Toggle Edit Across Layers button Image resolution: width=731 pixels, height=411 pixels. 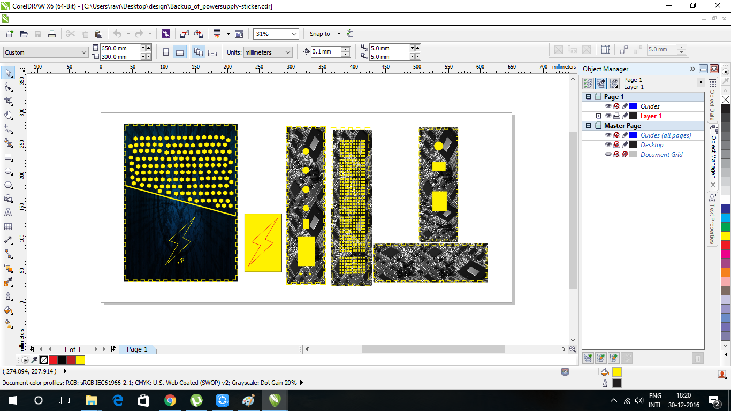(x=601, y=83)
